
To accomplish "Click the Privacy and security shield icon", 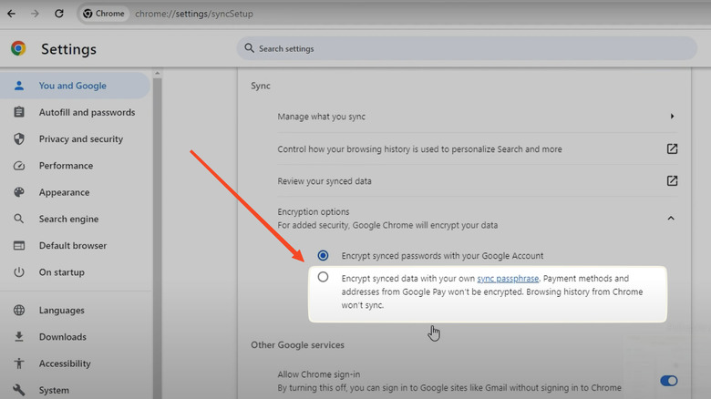I will [x=19, y=139].
